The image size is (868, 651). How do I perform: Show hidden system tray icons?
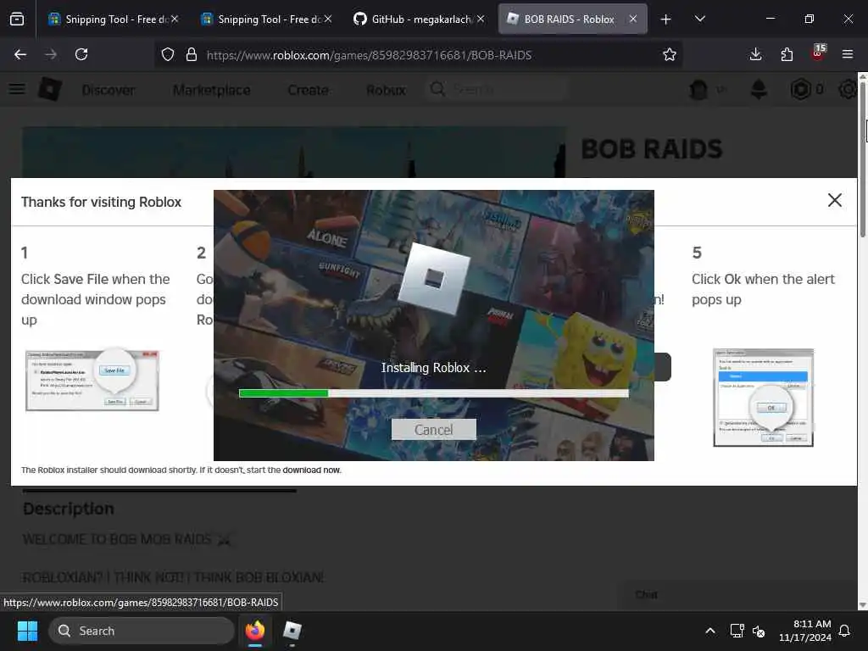click(710, 631)
